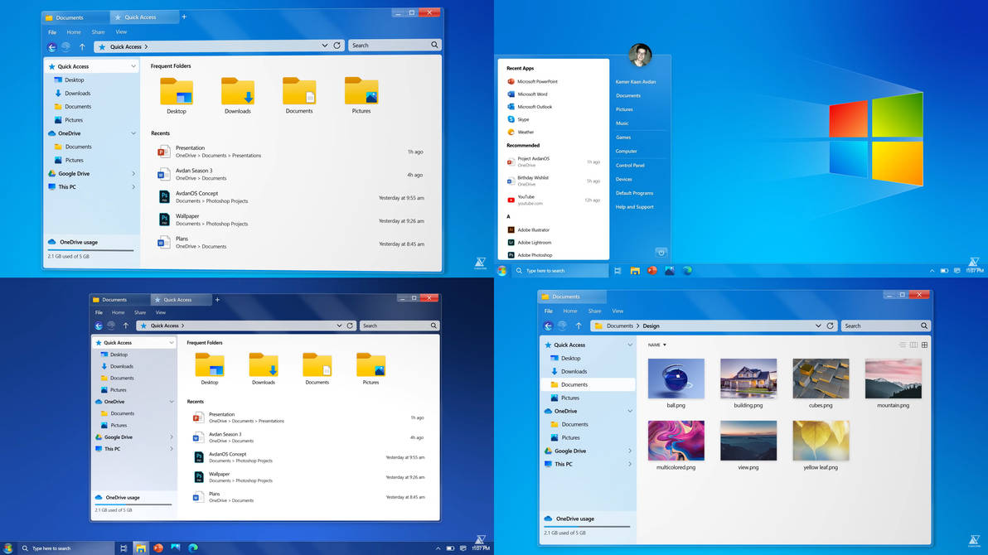Click the search magnifier in top-left Explorer window

coord(434,46)
